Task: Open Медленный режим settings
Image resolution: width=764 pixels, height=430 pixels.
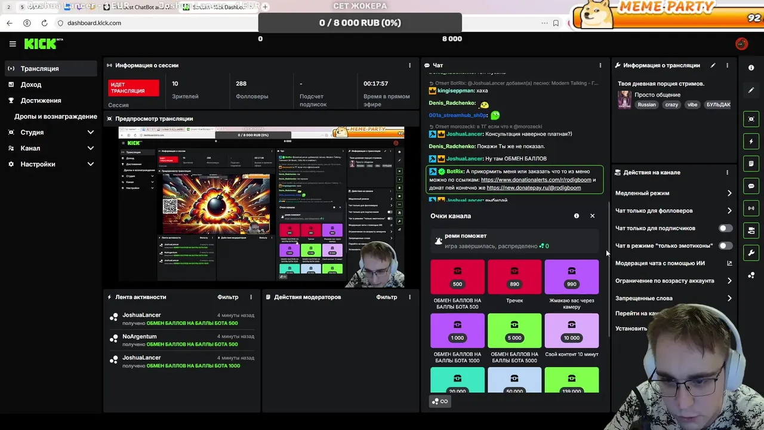Action: [x=673, y=193]
